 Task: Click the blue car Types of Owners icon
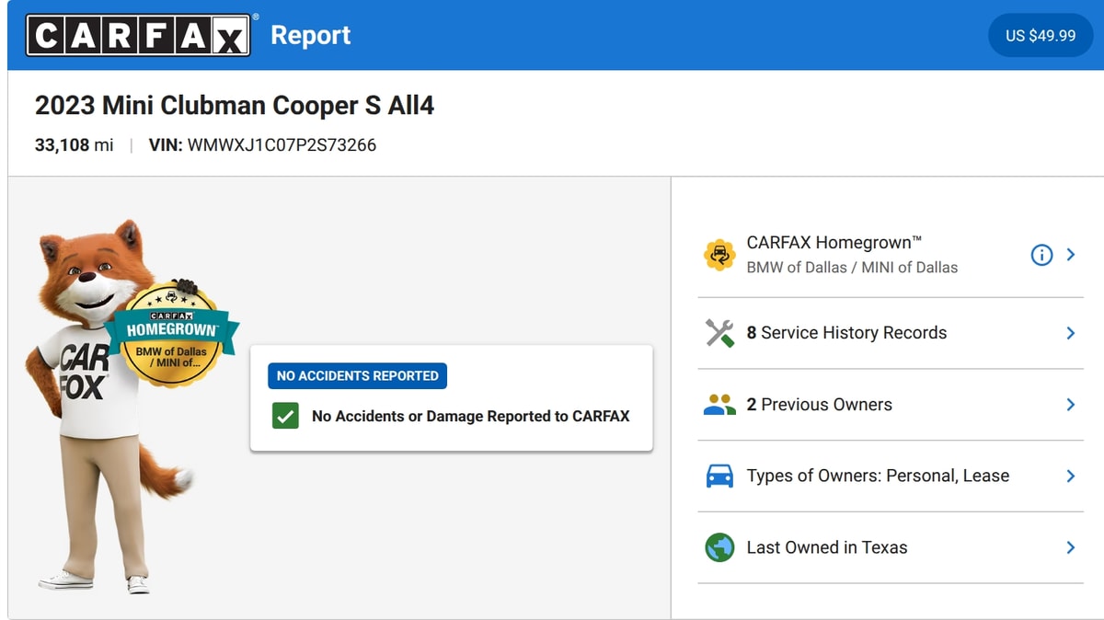click(x=719, y=476)
